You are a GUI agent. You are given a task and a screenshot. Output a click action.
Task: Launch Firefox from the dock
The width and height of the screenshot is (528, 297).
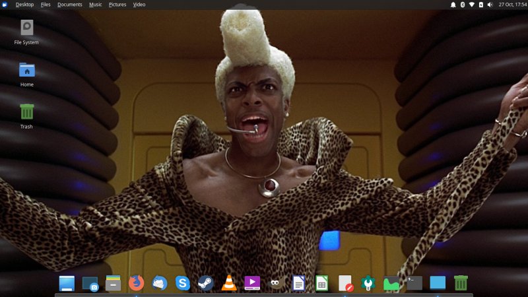[137, 283]
